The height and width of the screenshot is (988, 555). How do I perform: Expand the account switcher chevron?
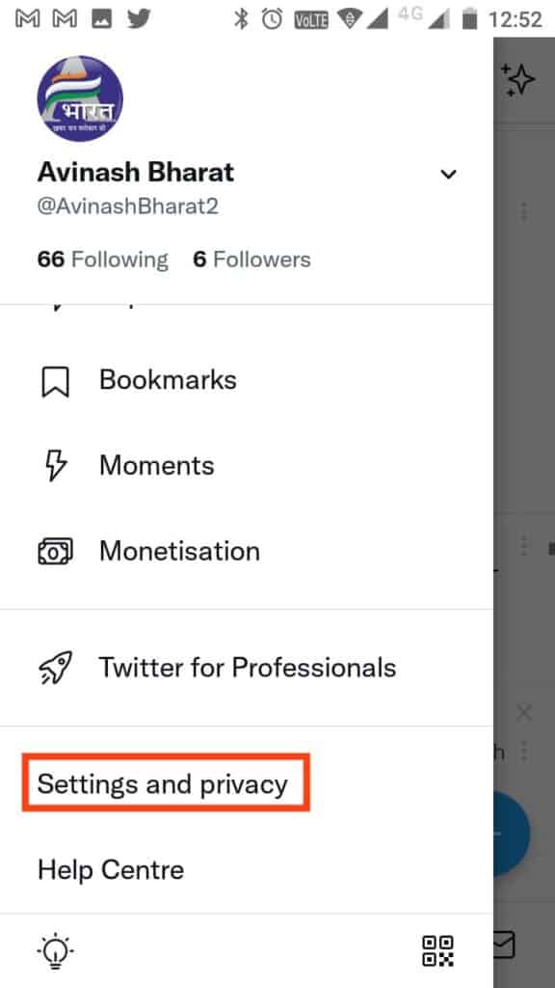pyautogui.click(x=448, y=174)
